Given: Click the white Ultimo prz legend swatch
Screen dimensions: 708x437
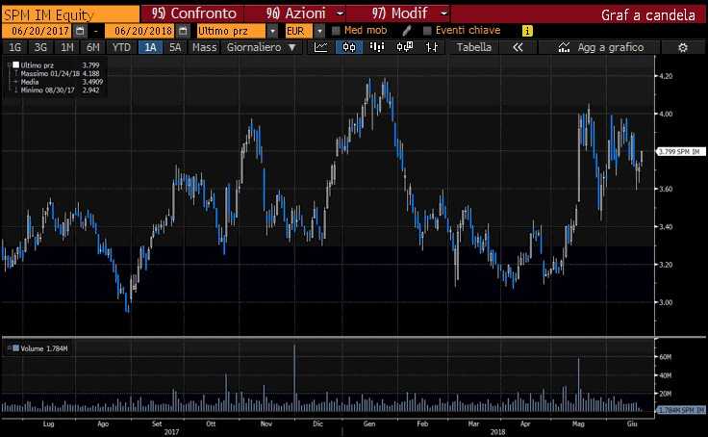Looking at the screenshot, I should tap(15, 65).
